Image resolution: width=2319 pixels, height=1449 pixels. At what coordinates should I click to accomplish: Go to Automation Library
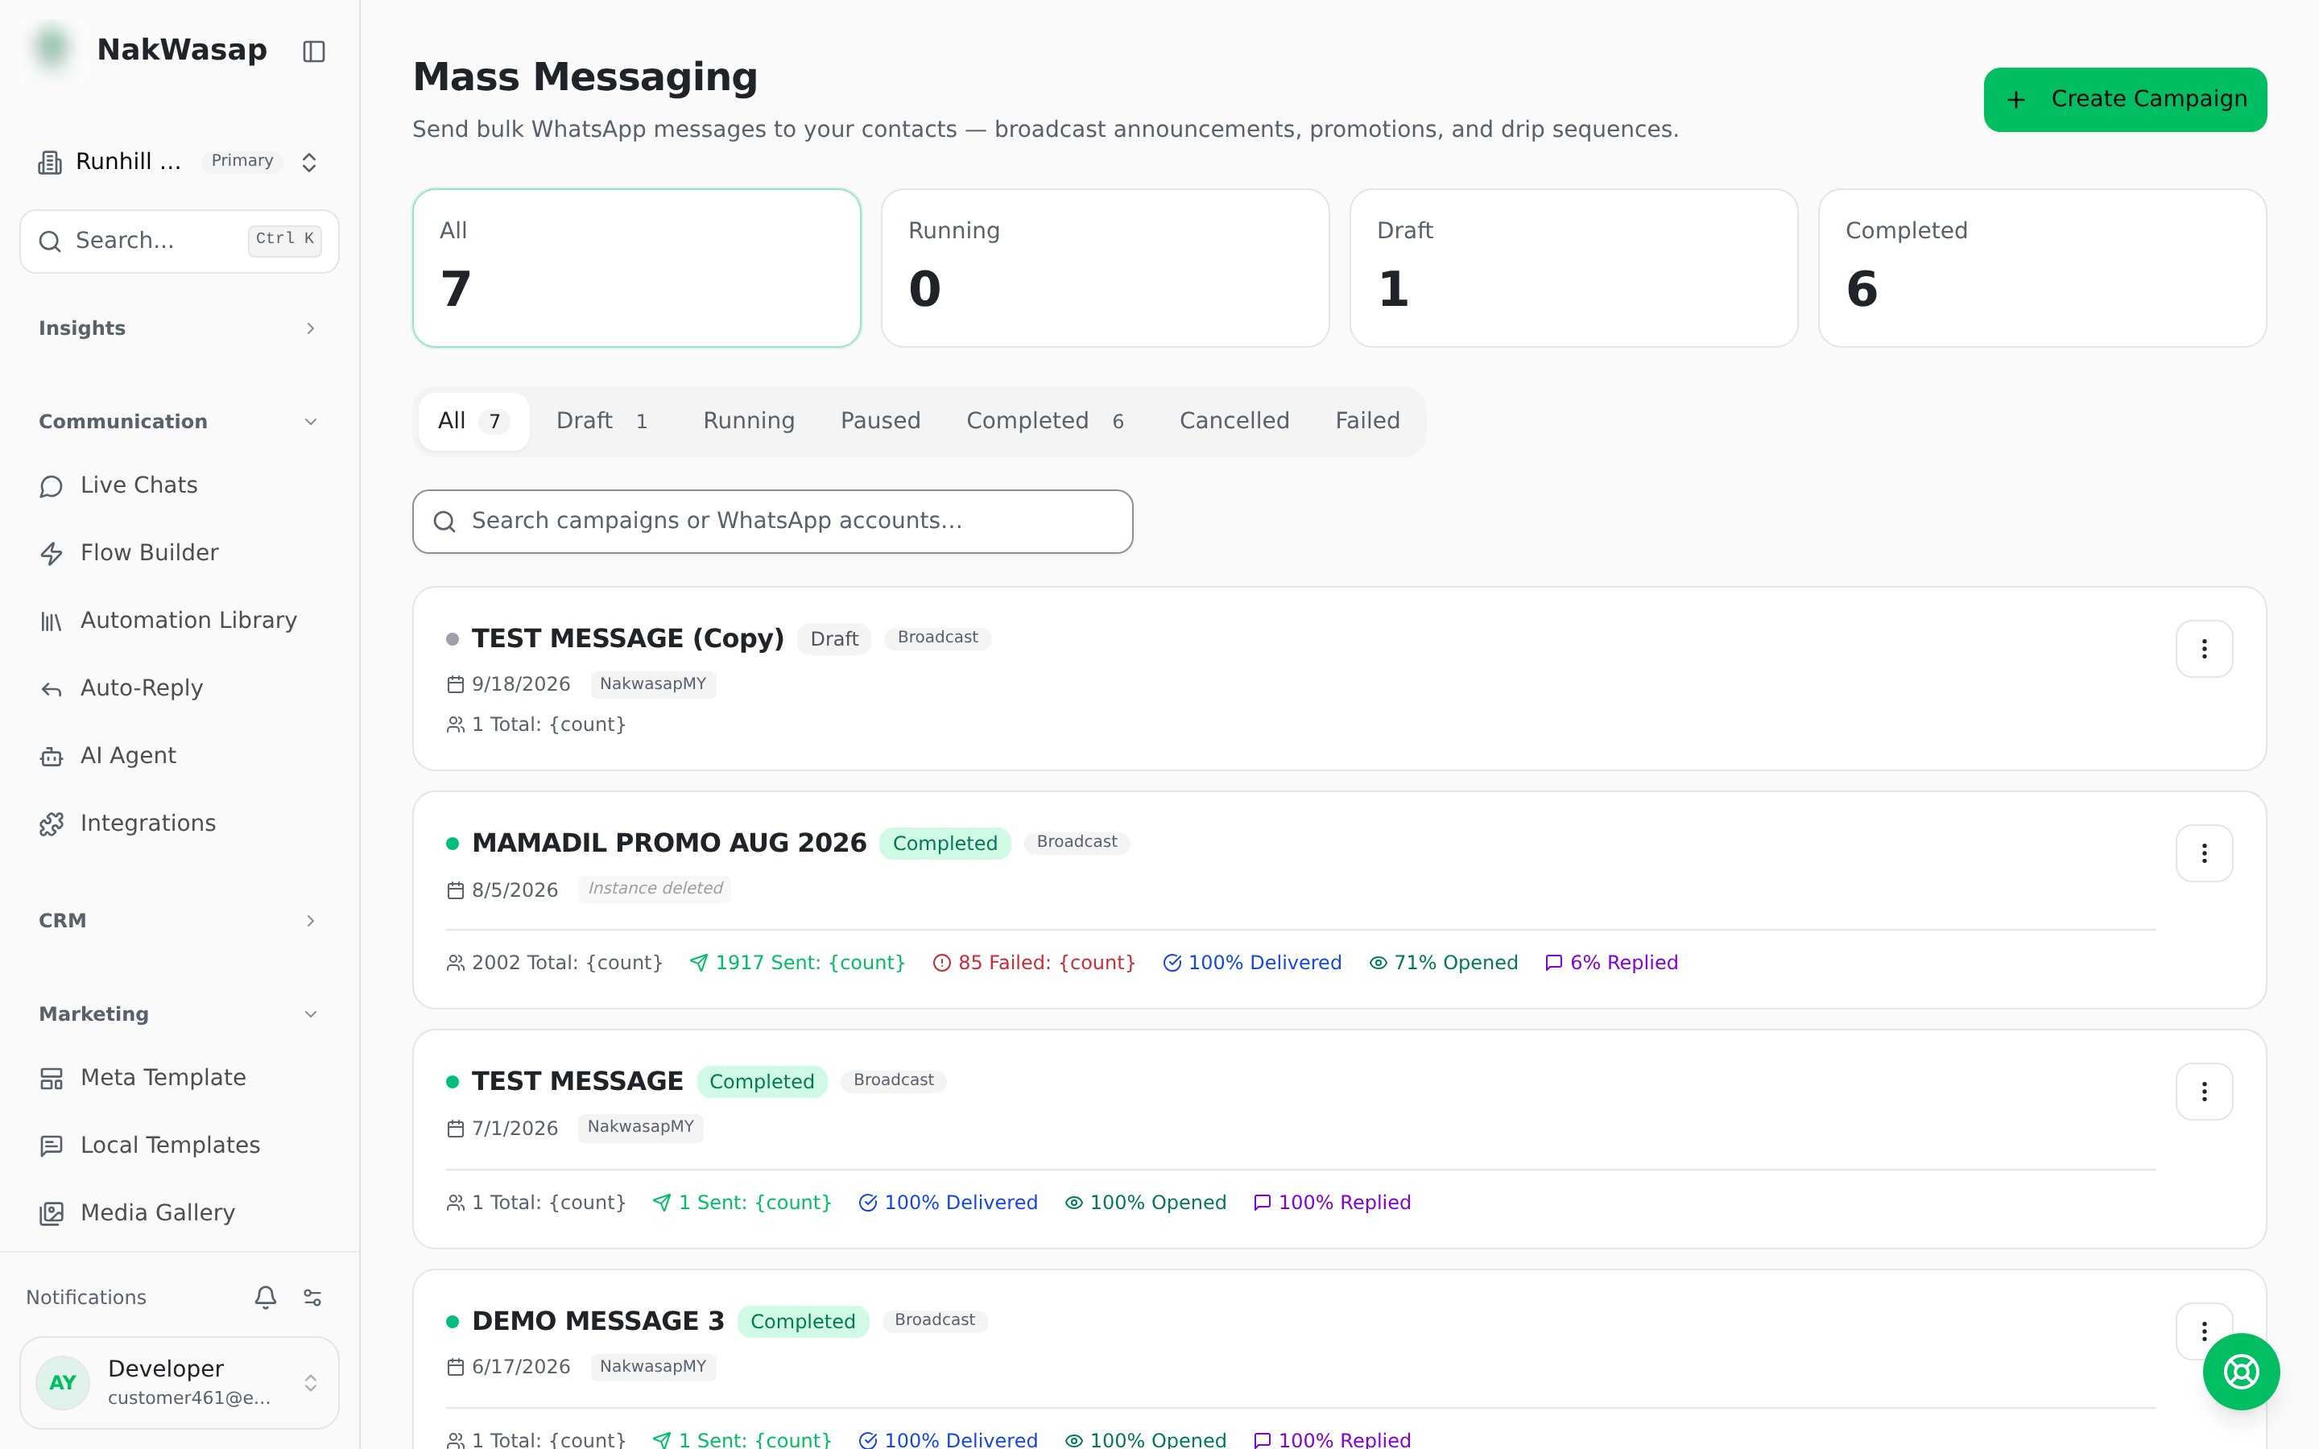(x=180, y=621)
